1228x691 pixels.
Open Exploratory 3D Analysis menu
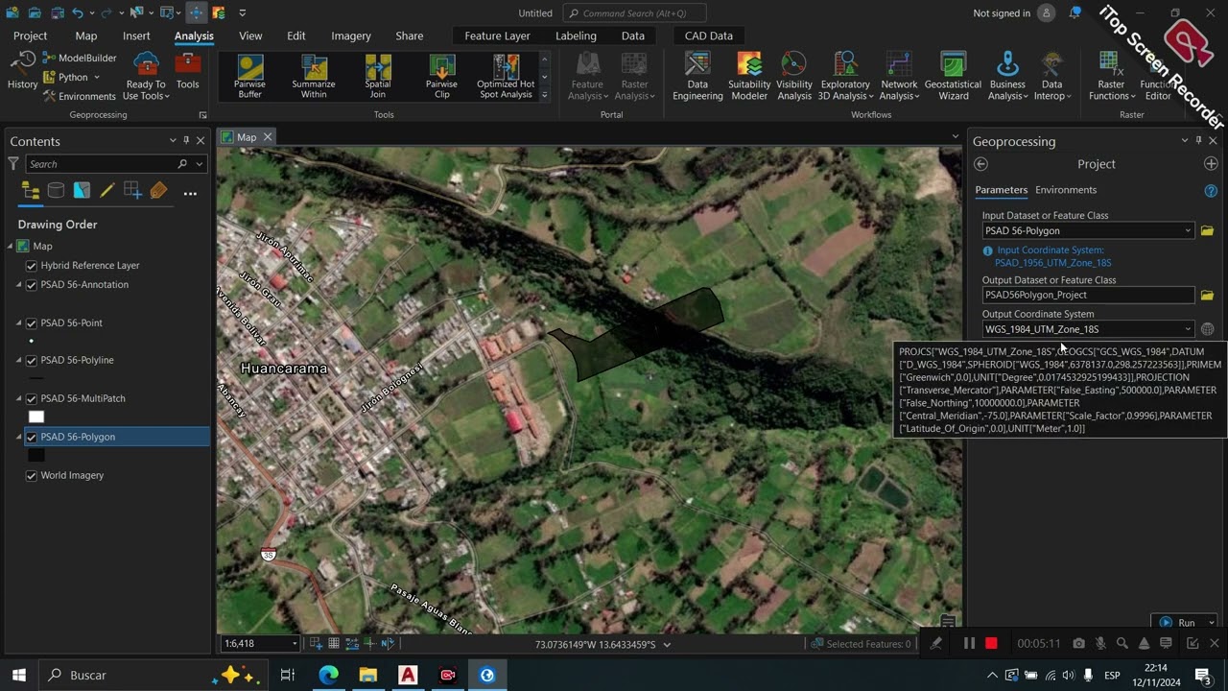point(845,76)
